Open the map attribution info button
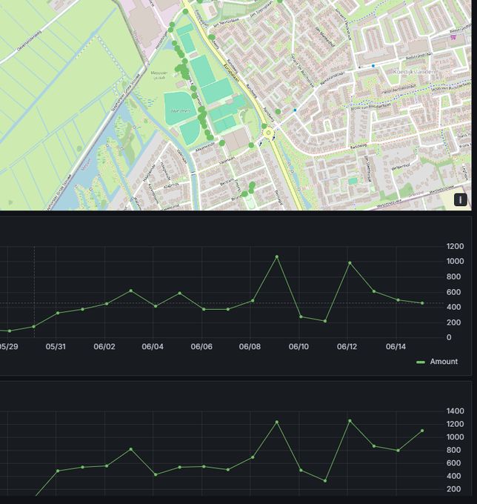The image size is (477, 504). (x=460, y=199)
